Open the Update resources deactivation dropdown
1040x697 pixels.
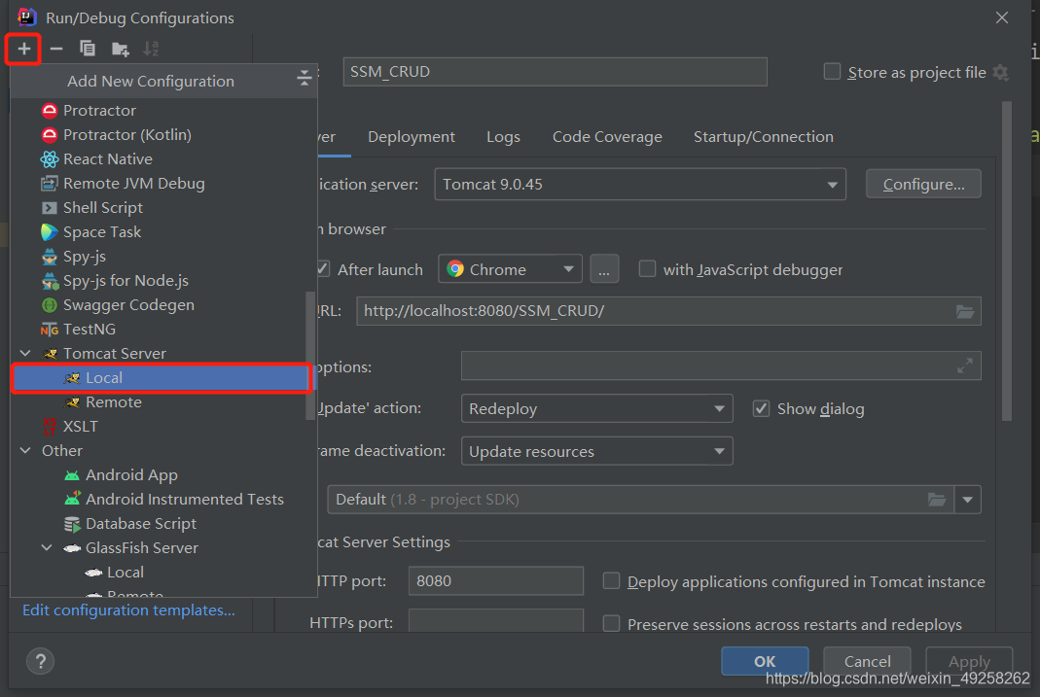point(597,451)
